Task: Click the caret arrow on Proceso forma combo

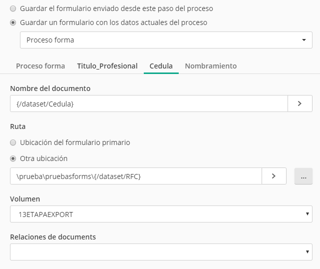Action: [305, 40]
